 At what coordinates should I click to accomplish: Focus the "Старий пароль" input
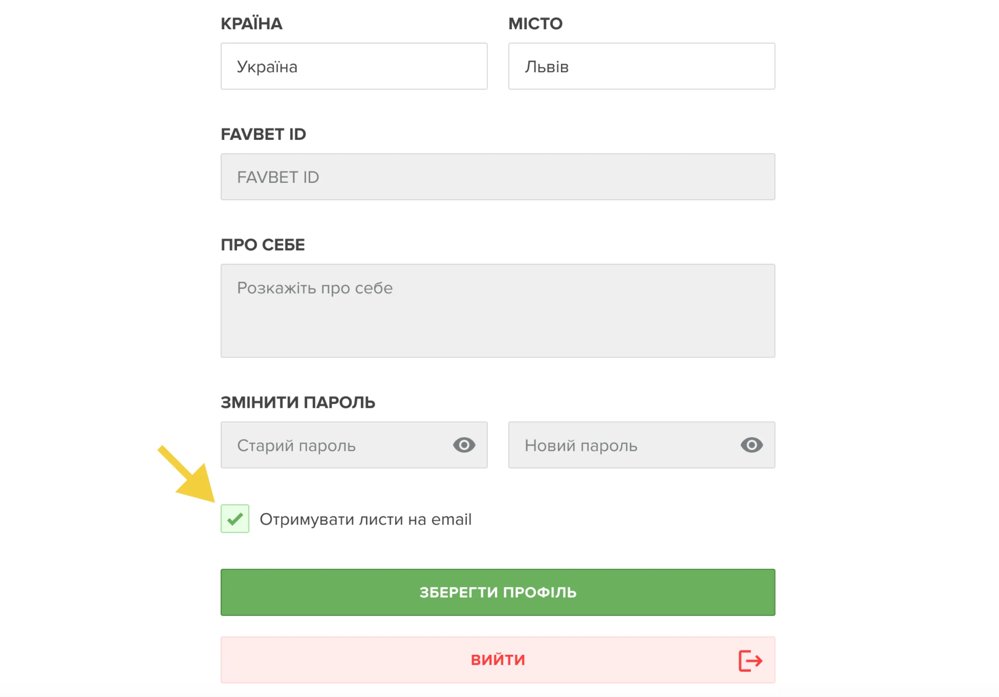335,445
